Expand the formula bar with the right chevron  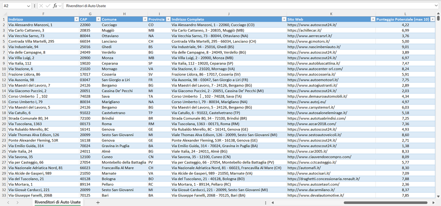(x=436, y=6)
